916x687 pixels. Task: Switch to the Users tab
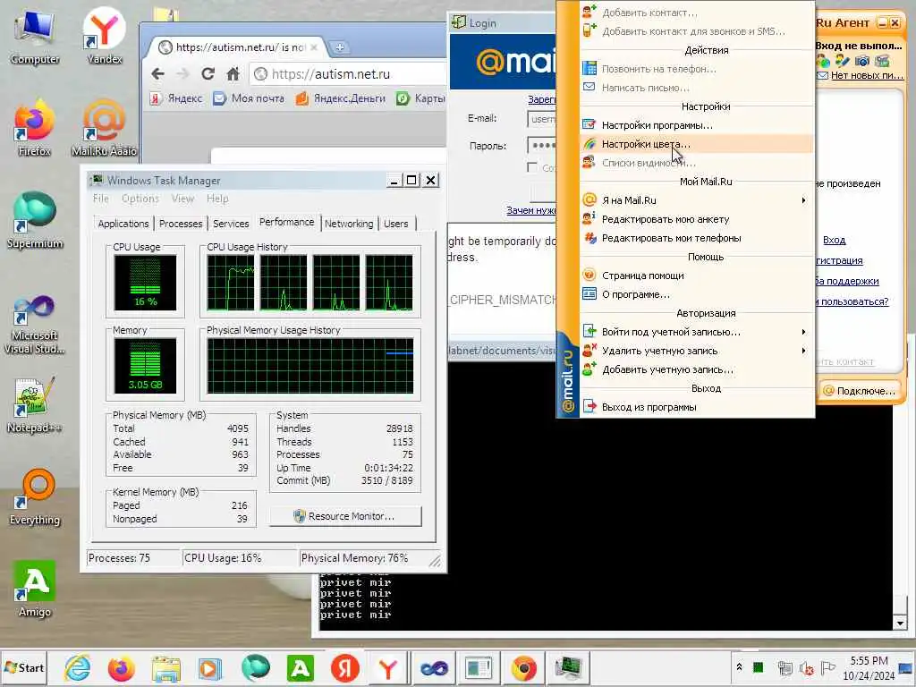pos(396,224)
